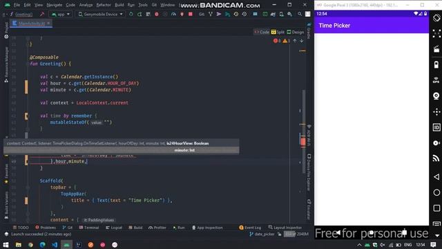Click the date_picker Git branch widget
The width and height of the screenshot is (442, 249).
click(262, 234)
